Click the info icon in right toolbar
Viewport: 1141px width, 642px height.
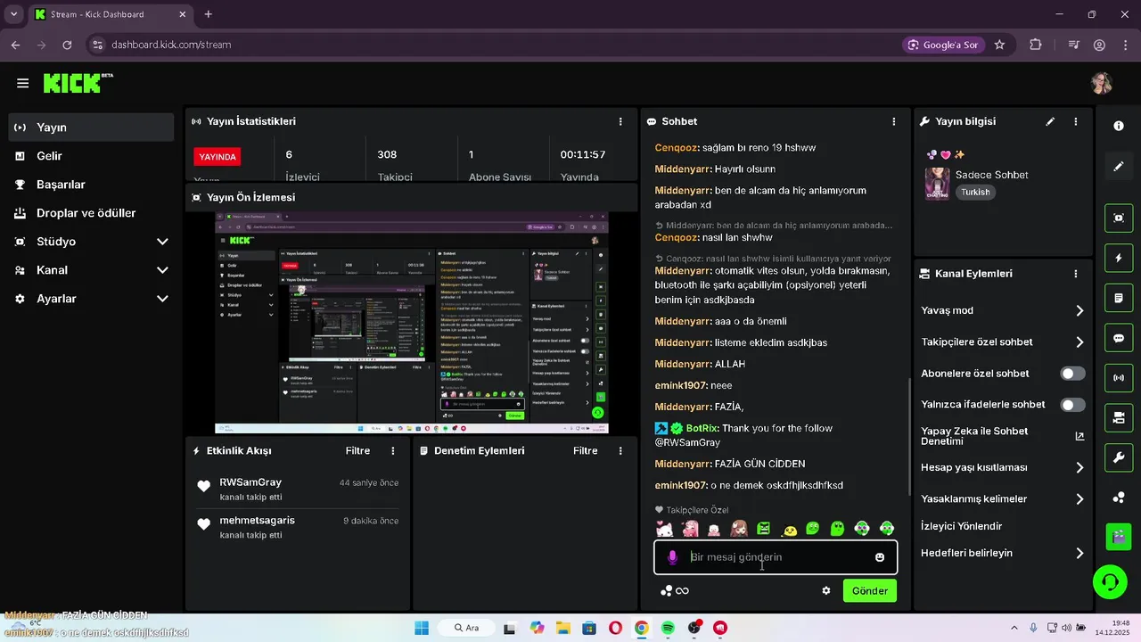click(x=1119, y=127)
